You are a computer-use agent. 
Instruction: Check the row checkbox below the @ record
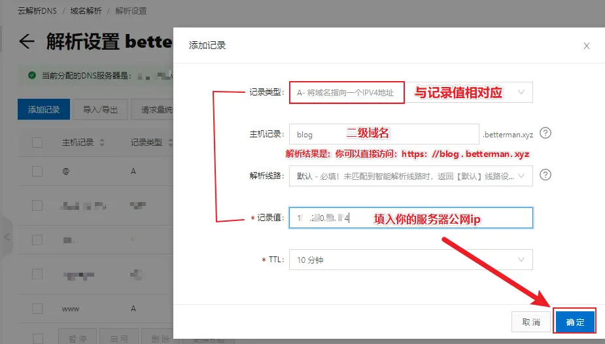pos(37,205)
